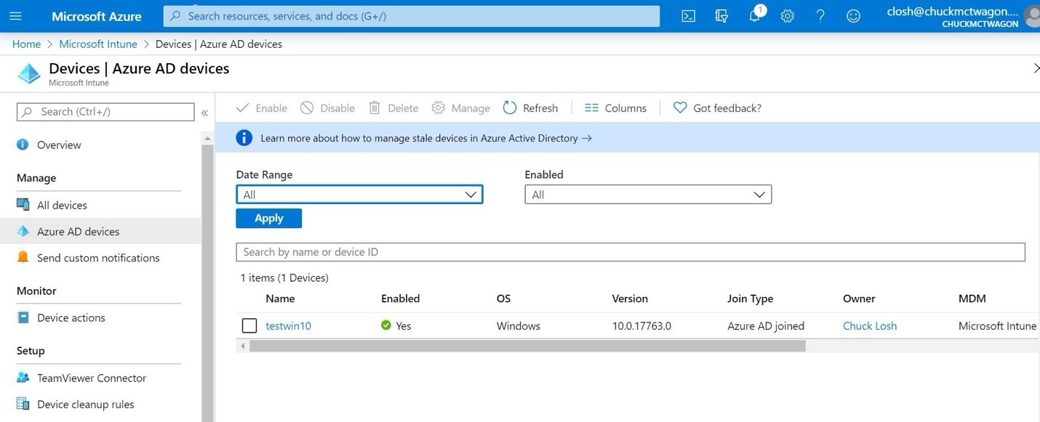Open the Columns chooser

tap(615, 108)
